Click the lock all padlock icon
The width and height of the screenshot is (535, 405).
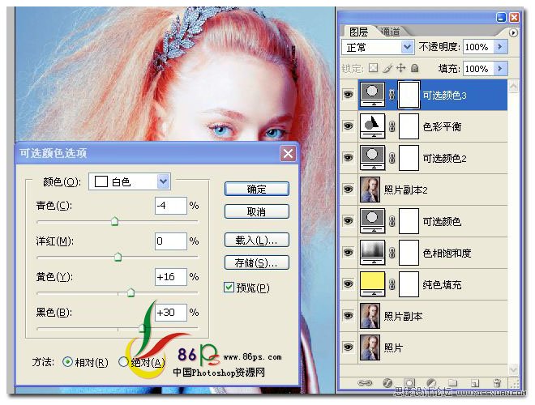tap(414, 68)
